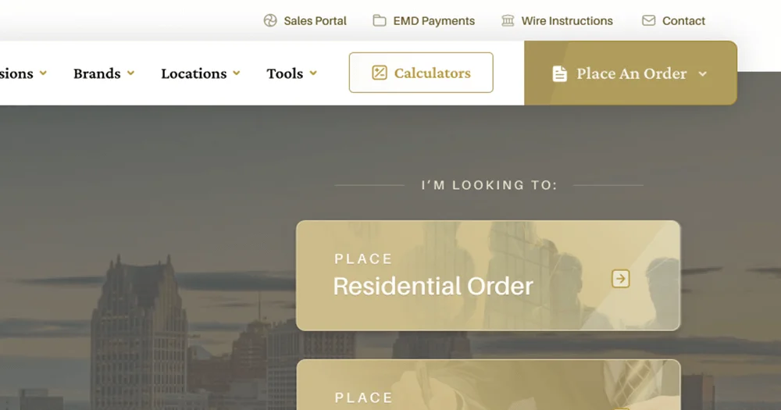This screenshot has width=781, height=410.
Task: Click the Wire Instructions bank icon
Action: [x=508, y=21]
